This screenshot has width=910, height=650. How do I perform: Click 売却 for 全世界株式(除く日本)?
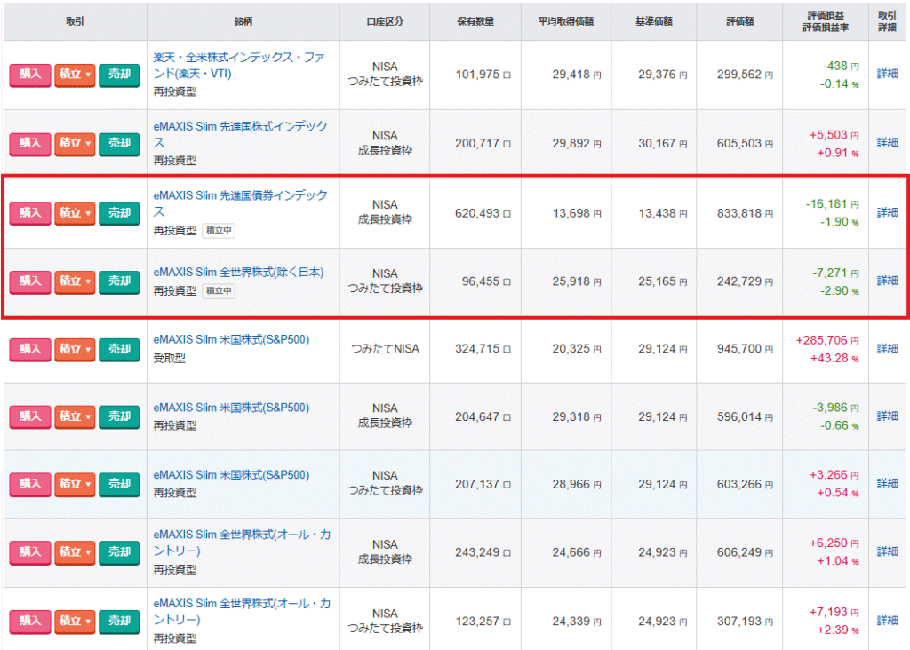tap(119, 281)
